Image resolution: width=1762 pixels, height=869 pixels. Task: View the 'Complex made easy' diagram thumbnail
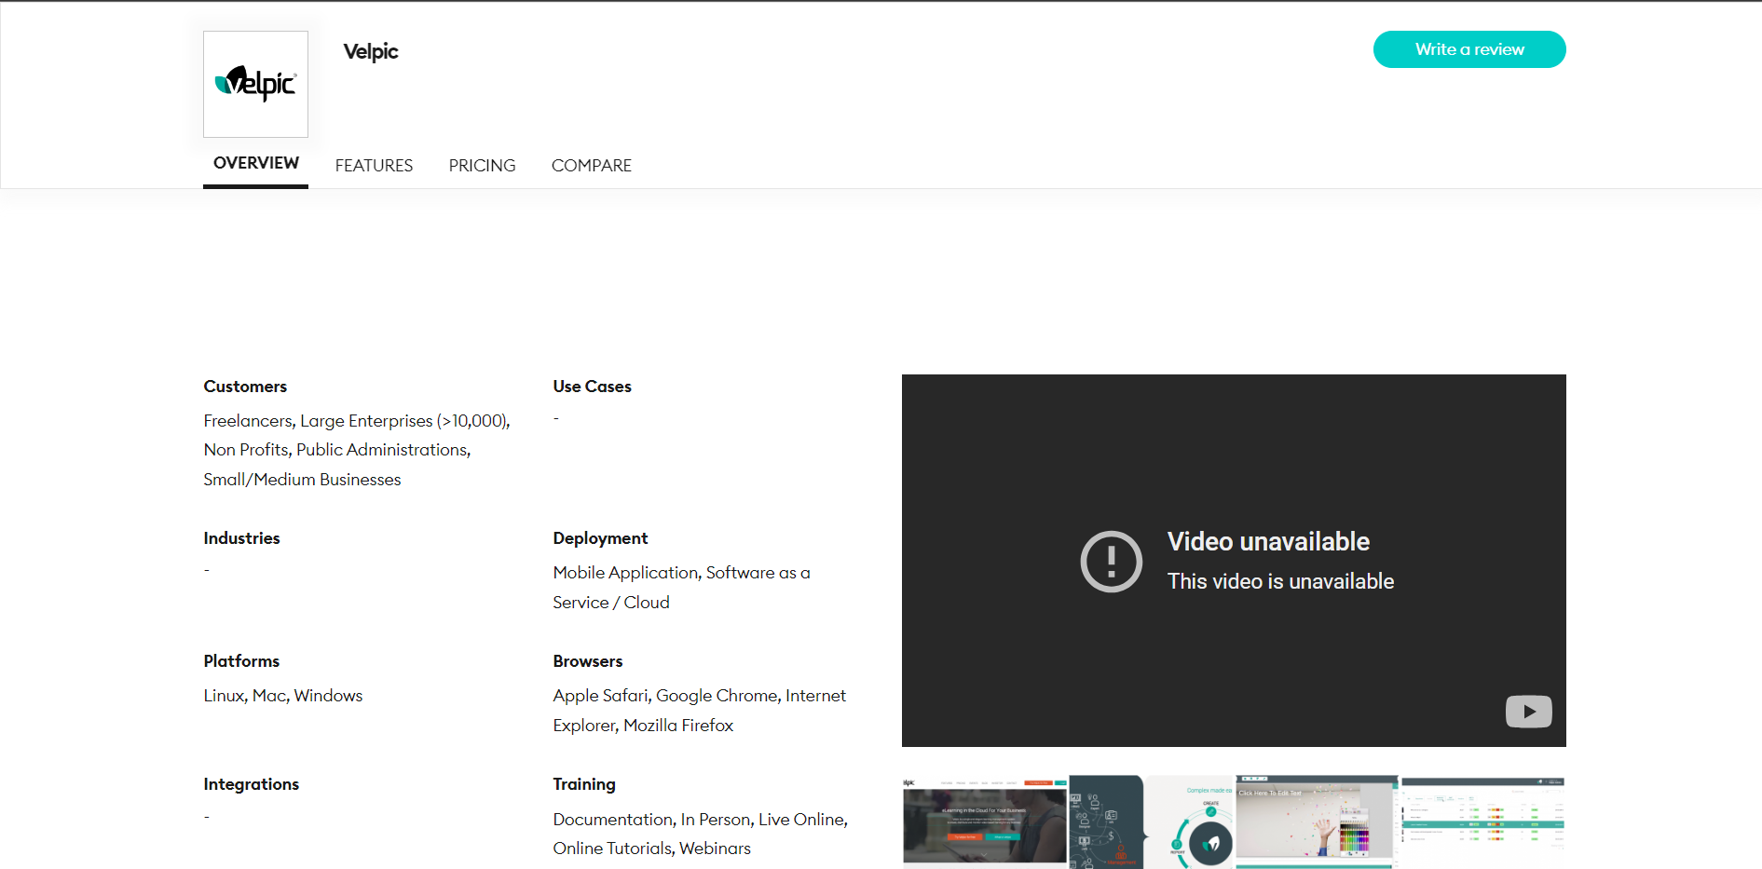[x=1152, y=822]
